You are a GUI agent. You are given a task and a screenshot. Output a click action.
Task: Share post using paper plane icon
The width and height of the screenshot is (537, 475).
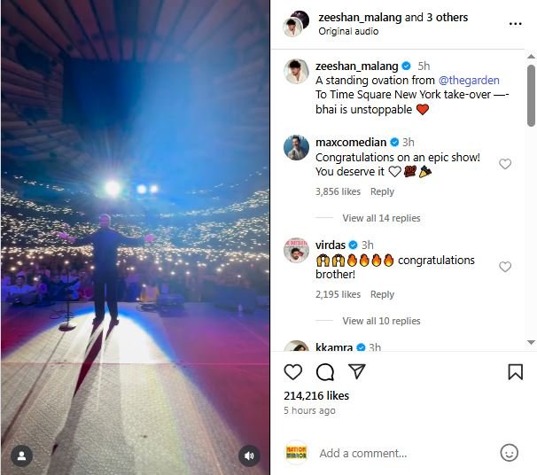coord(356,372)
